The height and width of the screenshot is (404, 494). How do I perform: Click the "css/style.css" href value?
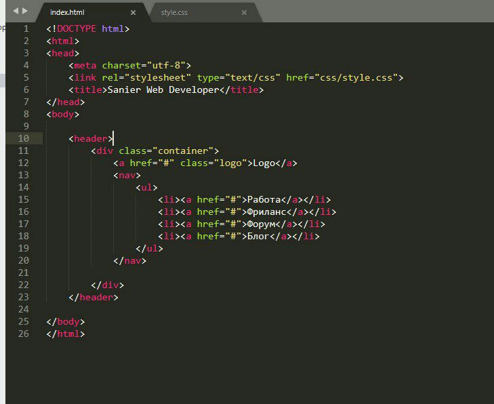(x=356, y=77)
